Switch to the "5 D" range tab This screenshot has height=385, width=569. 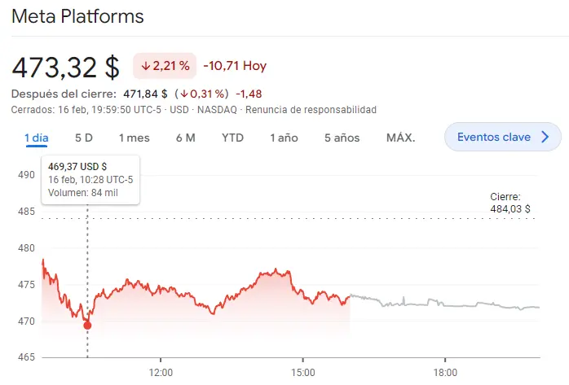83,138
